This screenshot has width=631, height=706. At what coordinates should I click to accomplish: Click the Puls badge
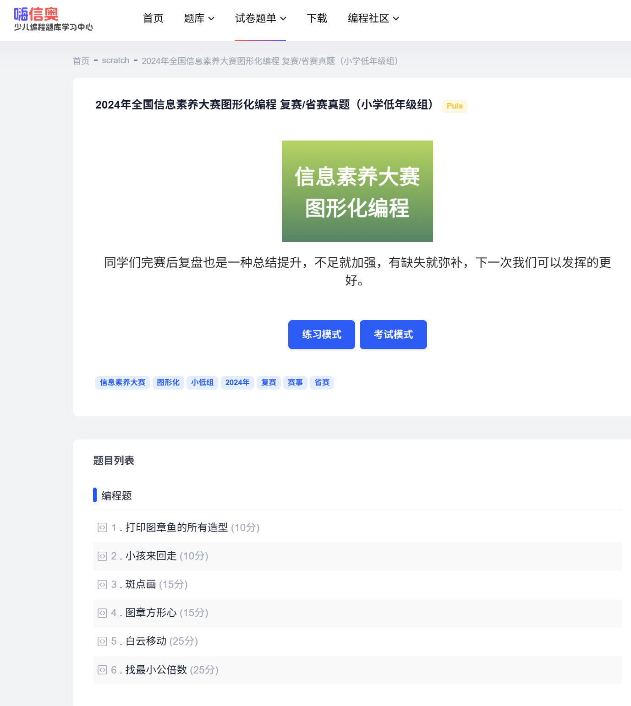455,106
